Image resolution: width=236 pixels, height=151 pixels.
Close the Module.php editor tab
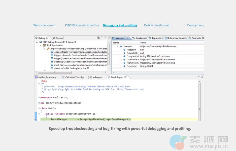[x=125, y=77]
